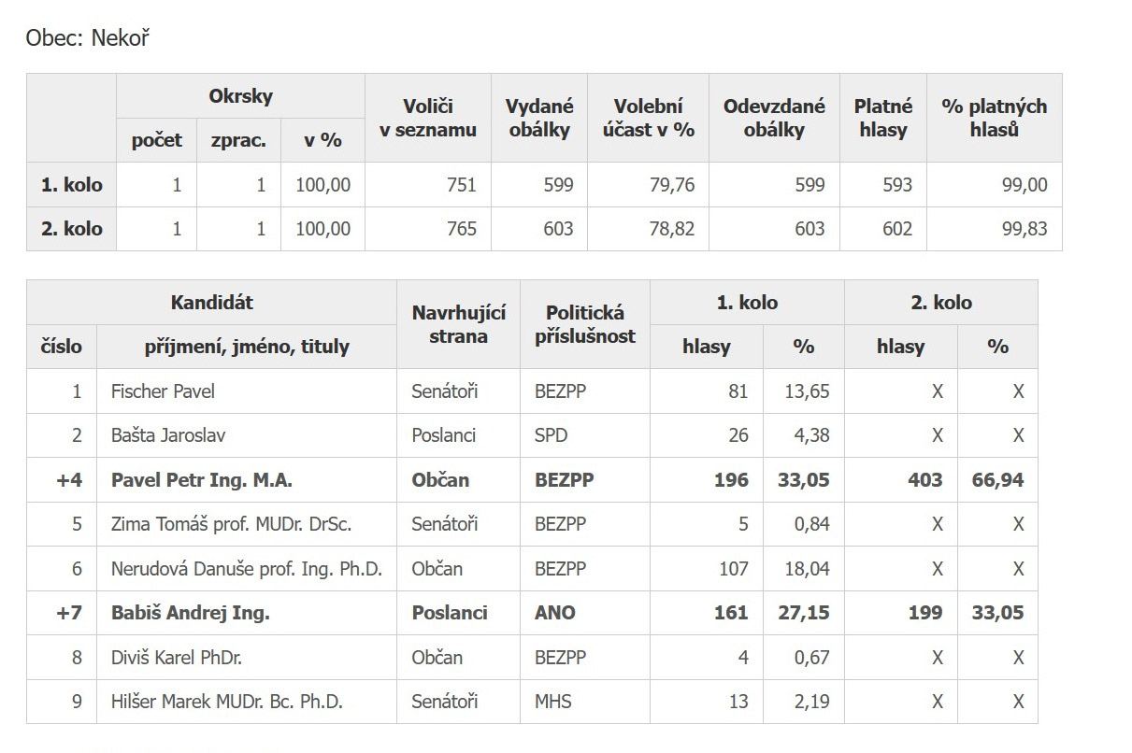Click the Navrhující strana header
The height and width of the screenshot is (753, 1132).
pyautogui.click(x=458, y=324)
